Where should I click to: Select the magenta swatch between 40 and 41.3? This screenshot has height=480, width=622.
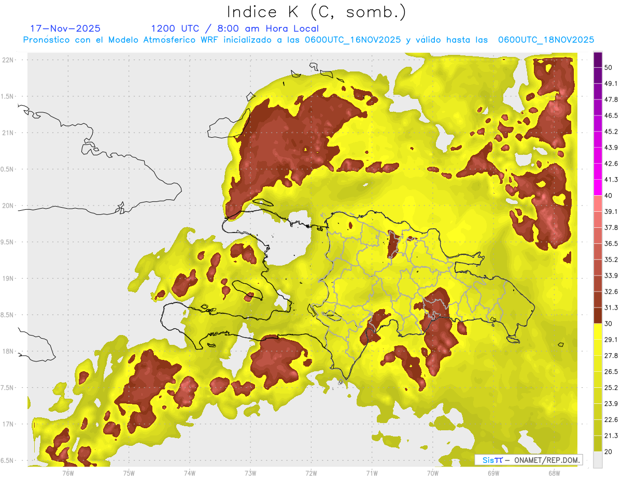click(598, 187)
